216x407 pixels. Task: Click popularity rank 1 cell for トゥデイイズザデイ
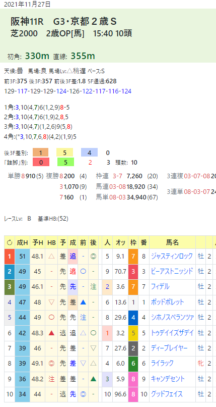[107, 332]
